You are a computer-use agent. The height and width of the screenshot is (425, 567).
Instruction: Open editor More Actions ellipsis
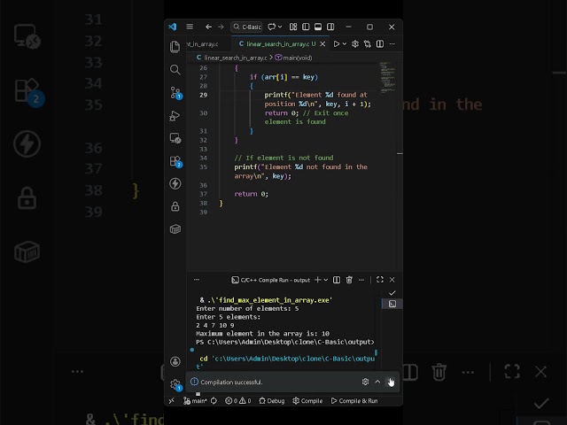[x=392, y=44]
